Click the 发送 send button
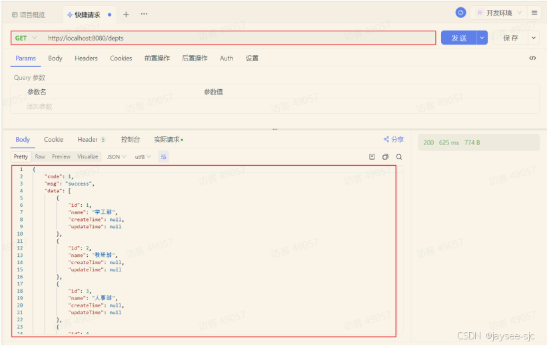Viewport: 547px width, 346px height. pos(459,38)
